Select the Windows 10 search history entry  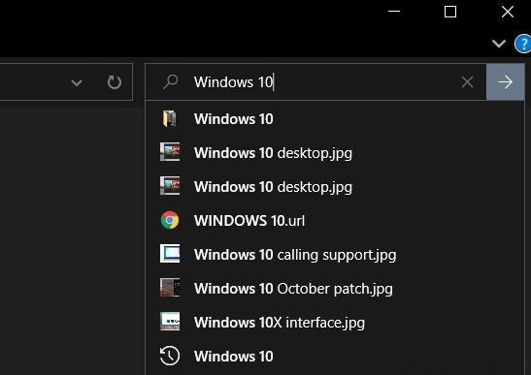coord(335,356)
